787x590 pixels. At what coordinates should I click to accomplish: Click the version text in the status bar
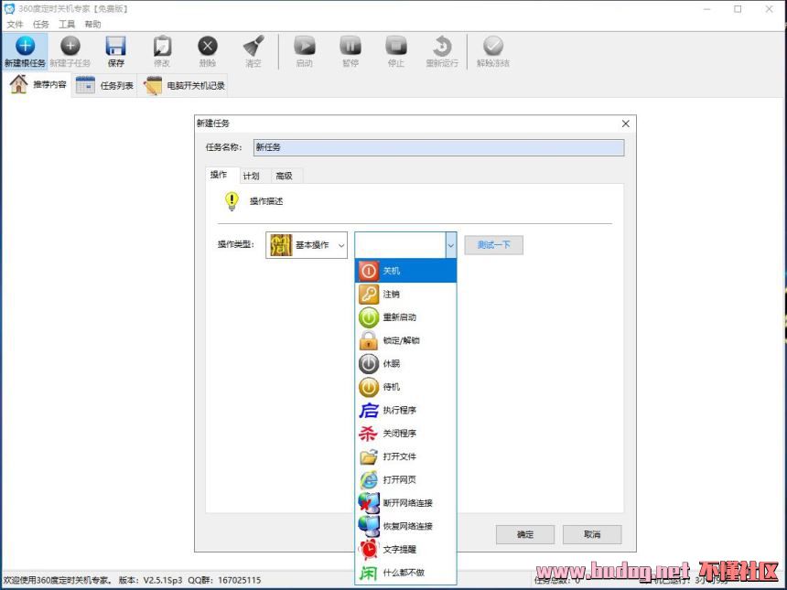(151, 581)
